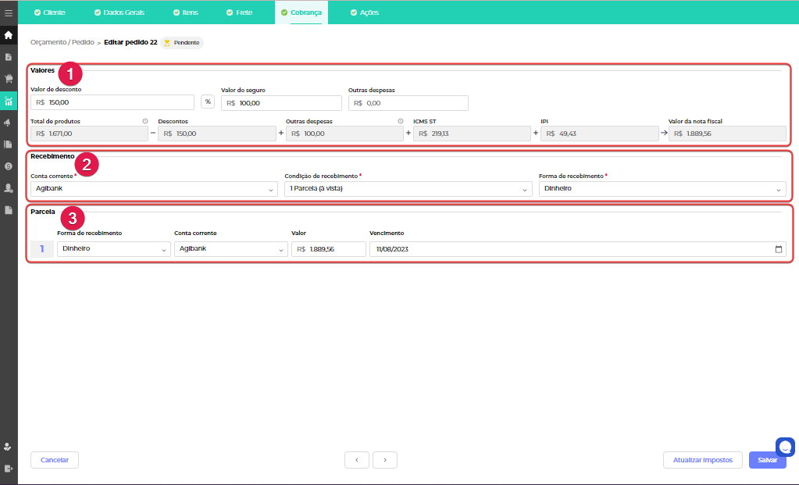The height and width of the screenshot is (485, 799).
Task: Open the dollar coin finance sidebar icon
Action: (x=9, y=166)
